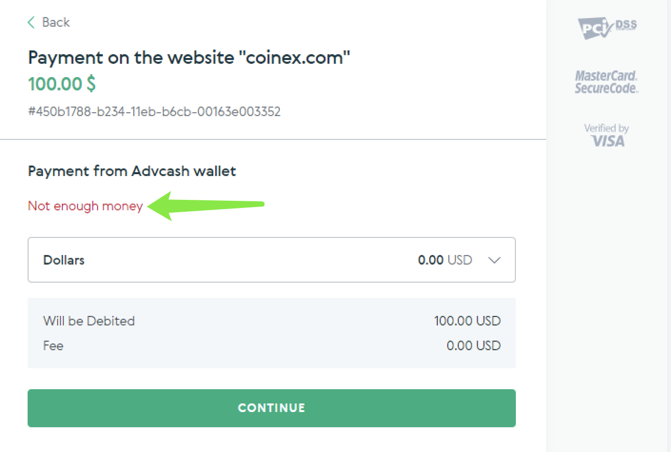Select the Not enough money error text
Viewport: 671px width, 452px height.
[x=85, y=206]
